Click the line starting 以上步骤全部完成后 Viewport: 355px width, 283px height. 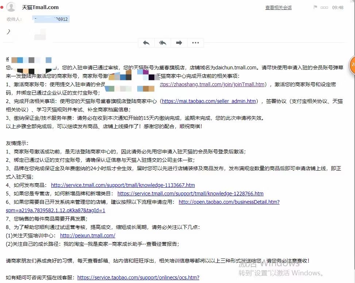click(104, 126)
